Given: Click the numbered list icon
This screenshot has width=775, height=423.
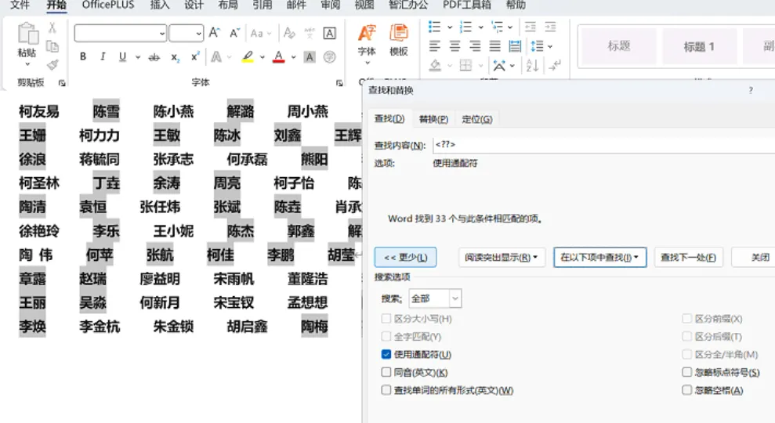Looking at the screenshot, I should 465,27.
